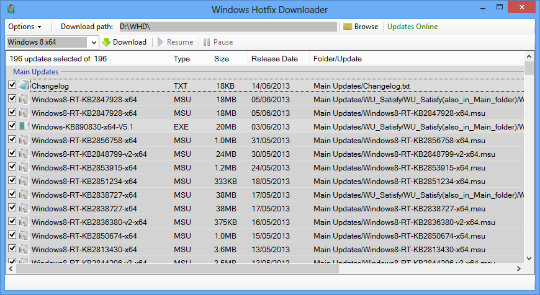Open the Windows 8 x64 dropdown arrow

click(x=94, y=42)
